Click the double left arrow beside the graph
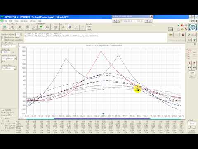 pos(190,68)
